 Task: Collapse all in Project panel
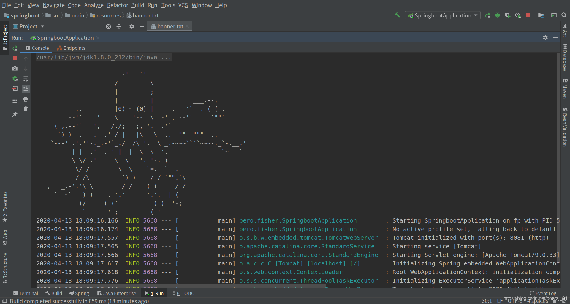point(119,26)
